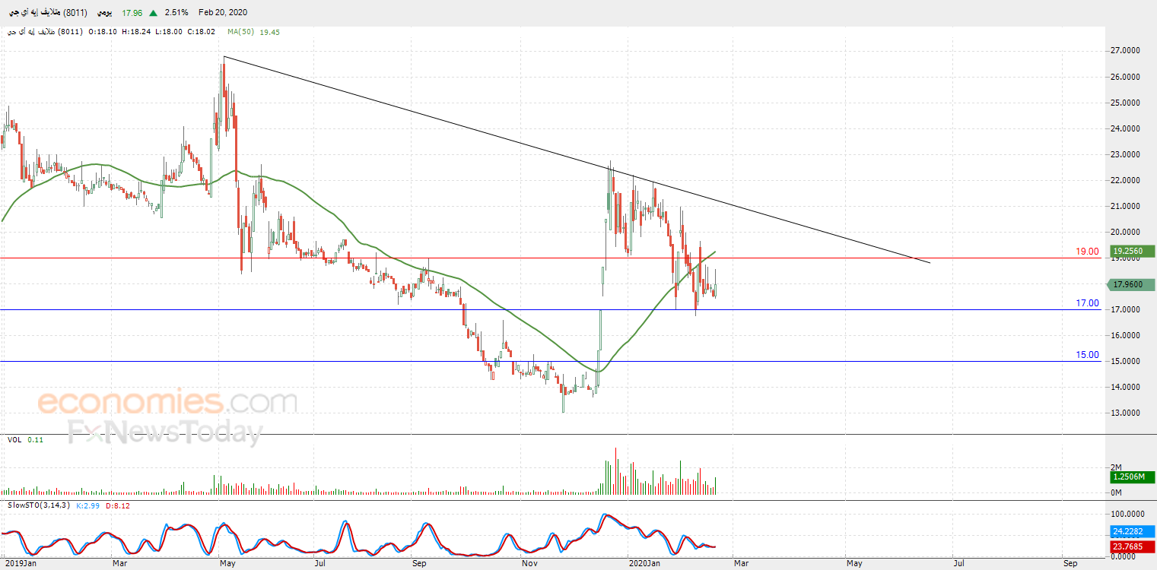The image size is (1157, 570).
Task: Click the close value C:18.02
Action: pyautogui.click(x=200, y=33)
